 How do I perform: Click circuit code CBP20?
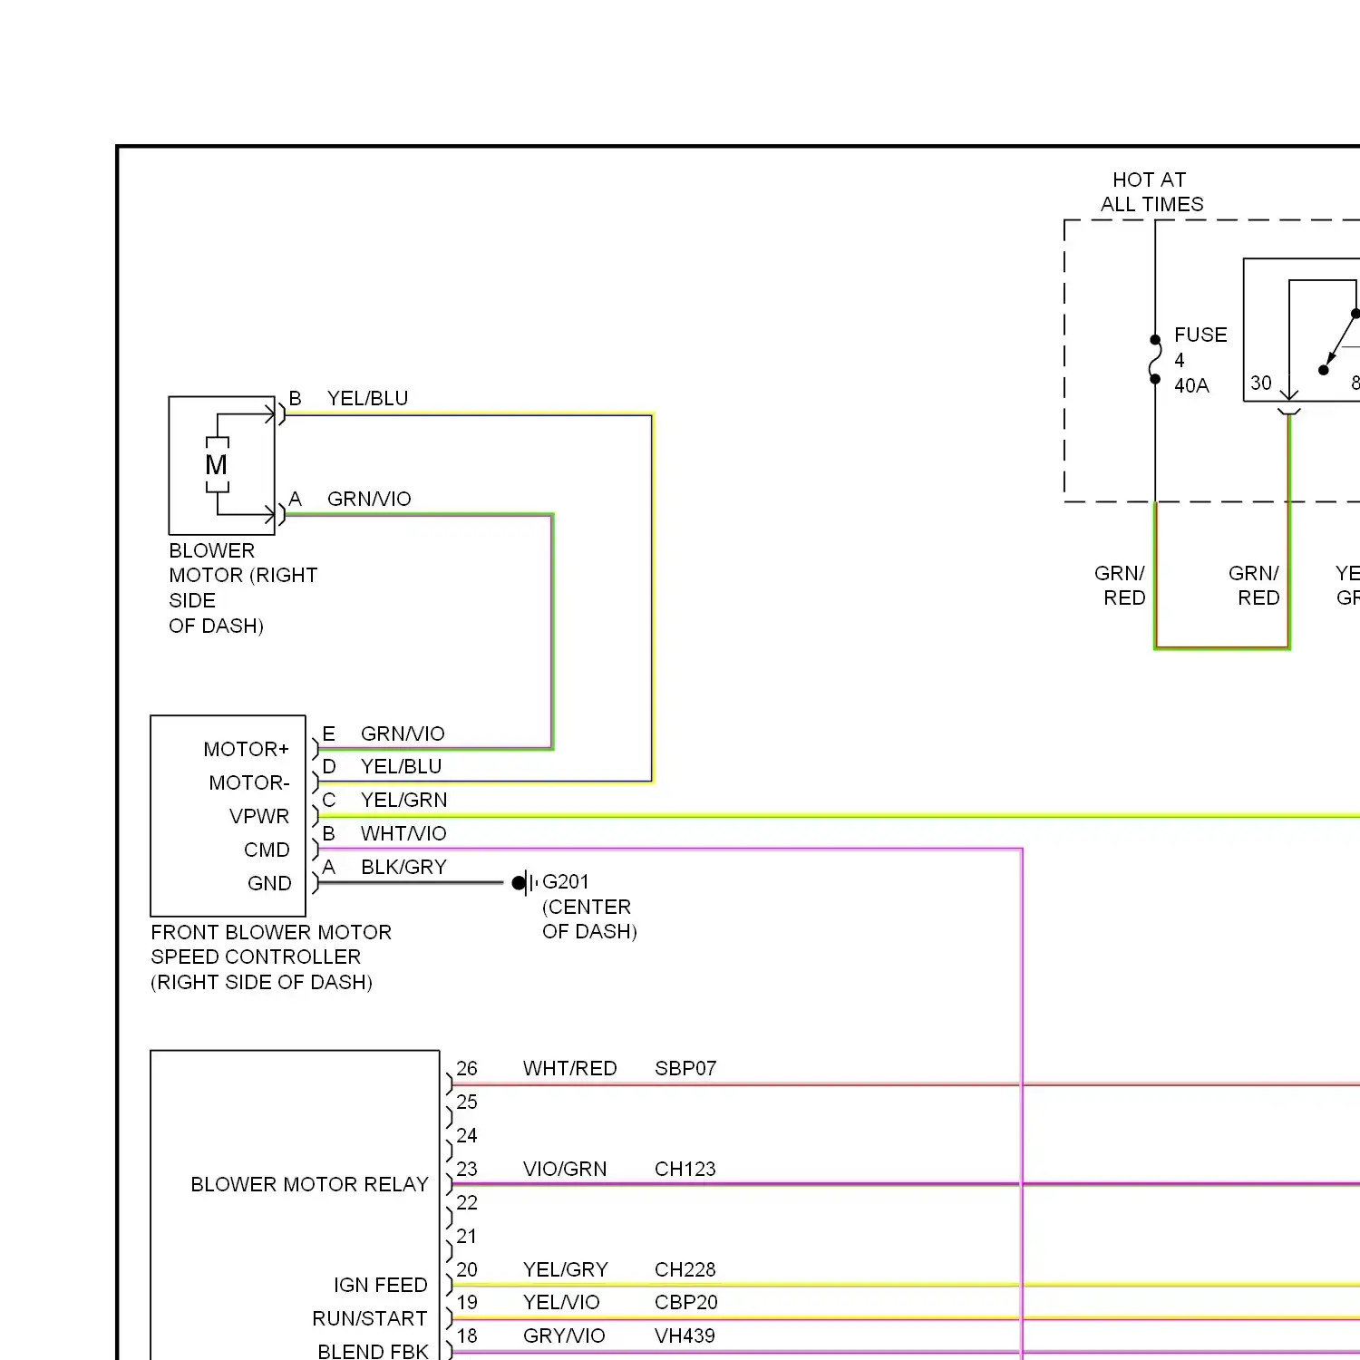tap(685, 1302)
